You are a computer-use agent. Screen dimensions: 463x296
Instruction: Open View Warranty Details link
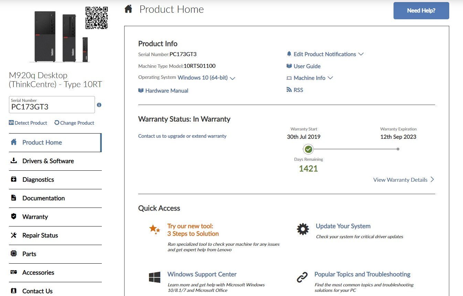tap(404, 180)
